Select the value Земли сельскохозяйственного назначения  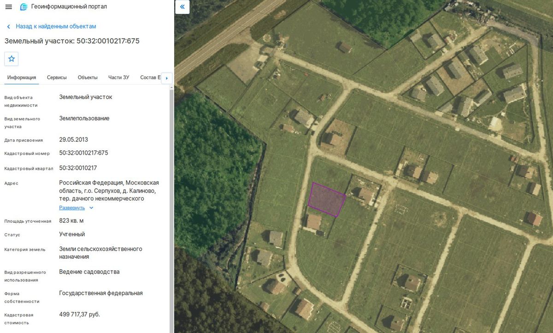tap(100, 253)
